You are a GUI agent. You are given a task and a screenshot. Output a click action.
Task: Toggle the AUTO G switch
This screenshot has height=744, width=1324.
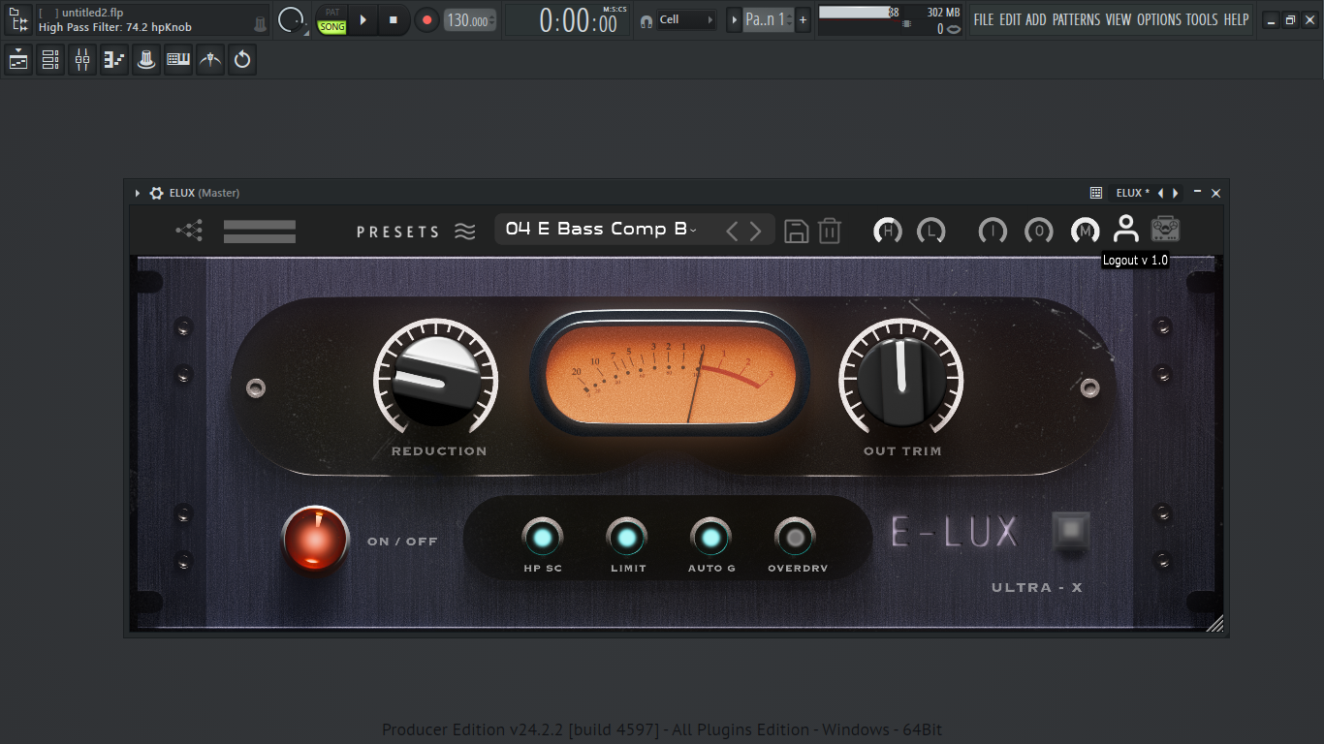click(710, 537)
